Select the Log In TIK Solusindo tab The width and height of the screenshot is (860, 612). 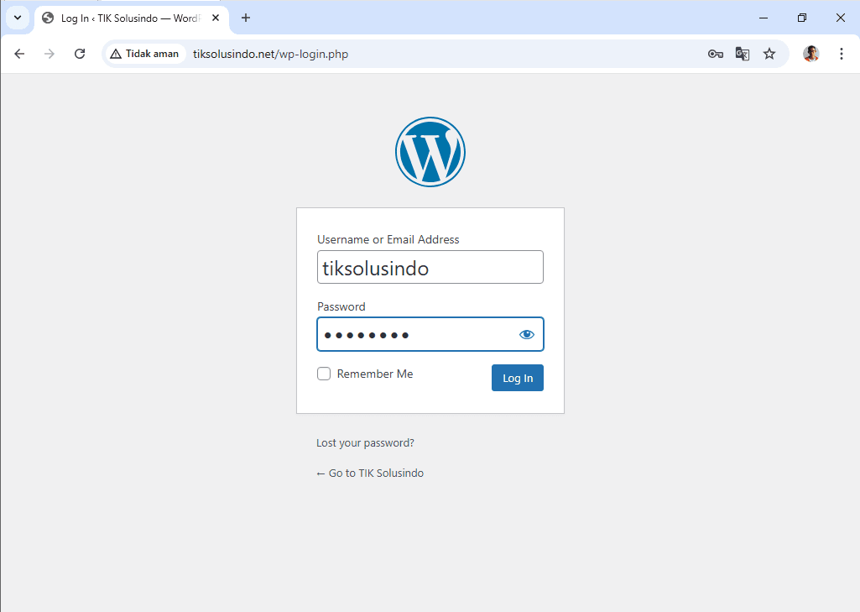[126, 18]
